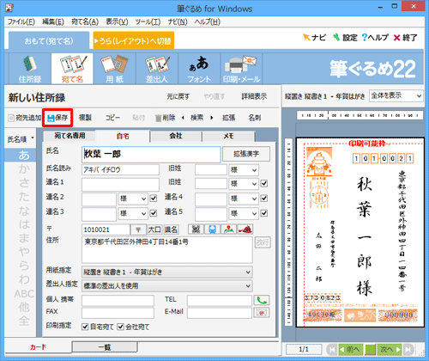Expand the 用紙指定 paper dropdown
This screenshot has height=361, width=429.
[167, 272]
